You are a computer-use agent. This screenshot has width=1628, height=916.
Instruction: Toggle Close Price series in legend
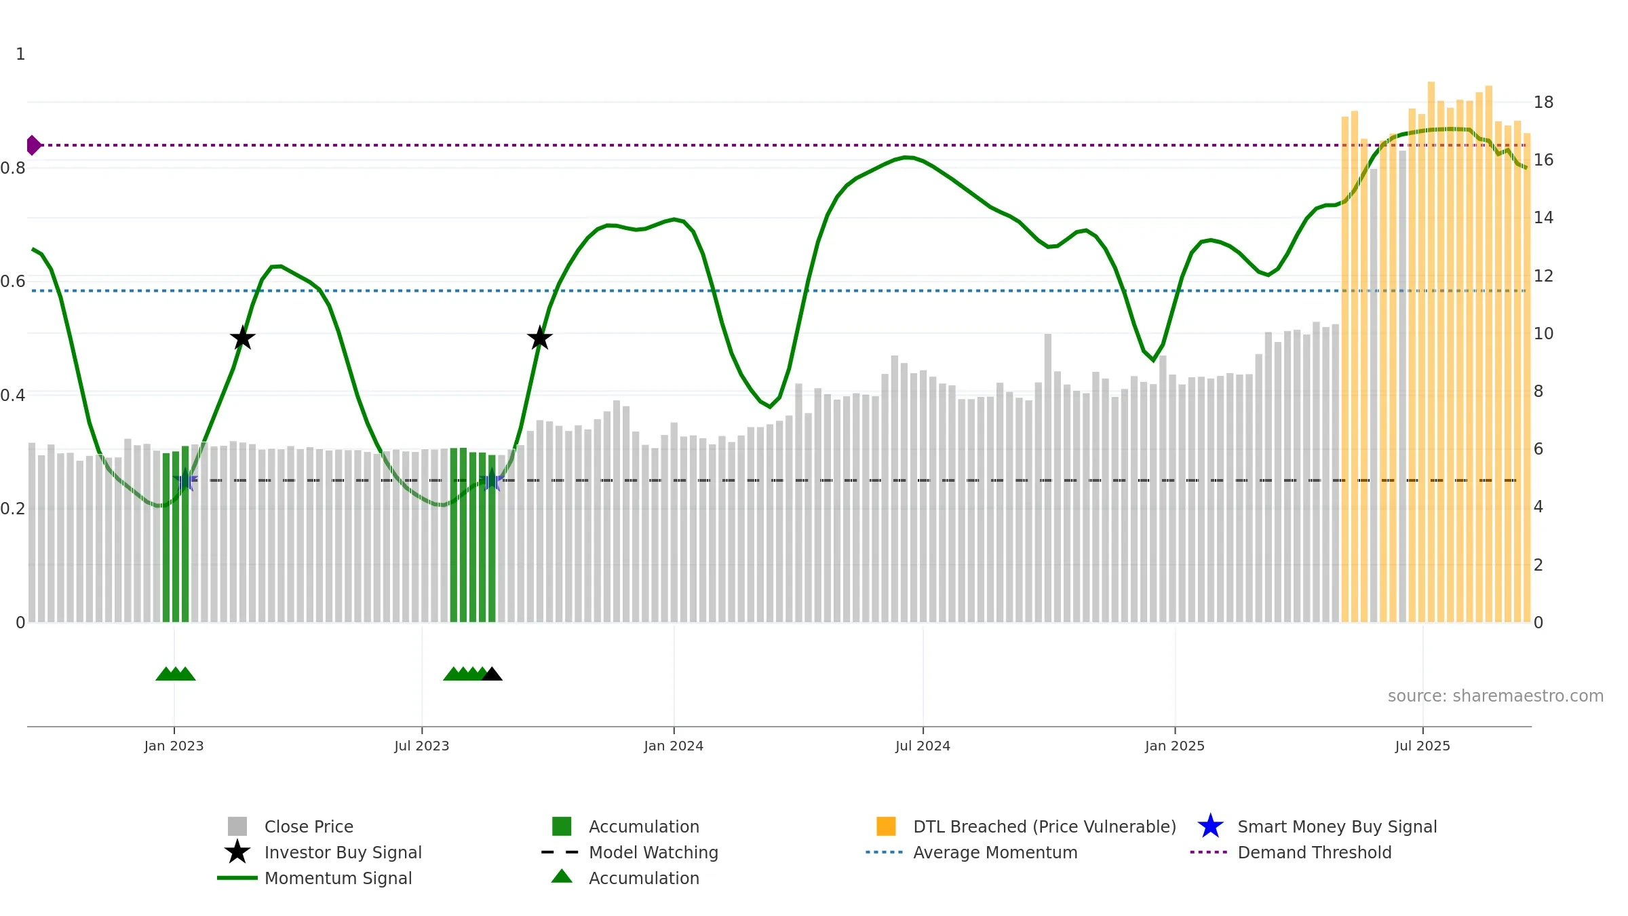coord(309,826)
